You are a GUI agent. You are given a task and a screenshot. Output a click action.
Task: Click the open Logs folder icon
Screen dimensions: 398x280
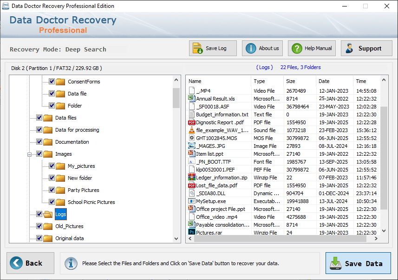pyautogui.click(x=48, y=214)
